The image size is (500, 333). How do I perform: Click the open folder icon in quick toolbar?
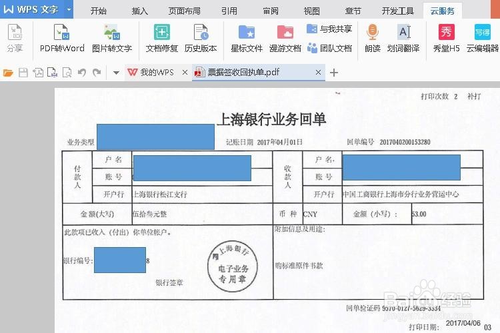pyautogui.click(x=8, y=73)
